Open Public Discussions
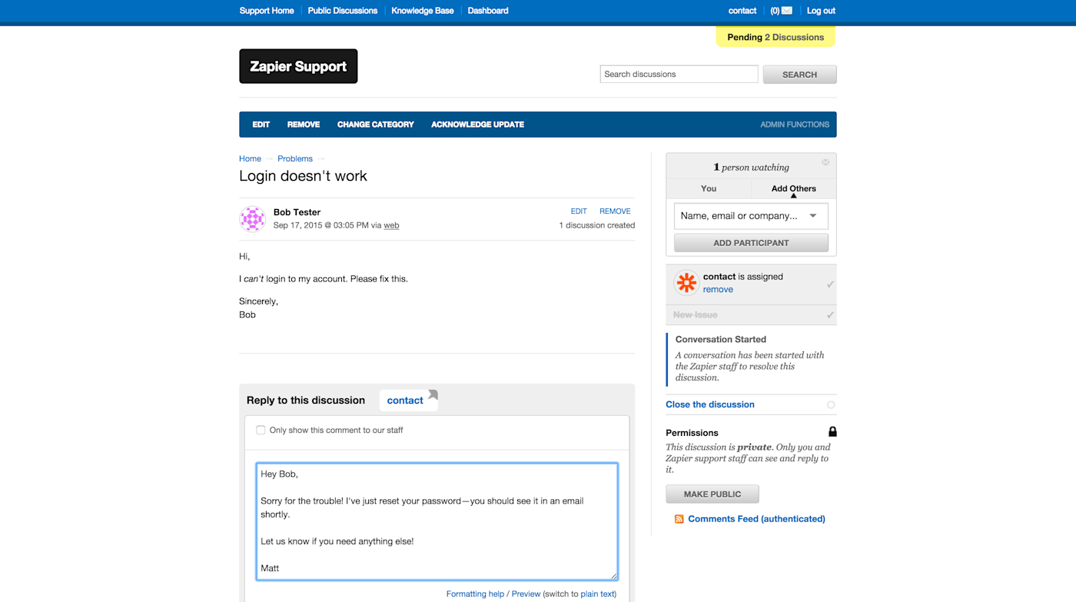 coord(343,11)
